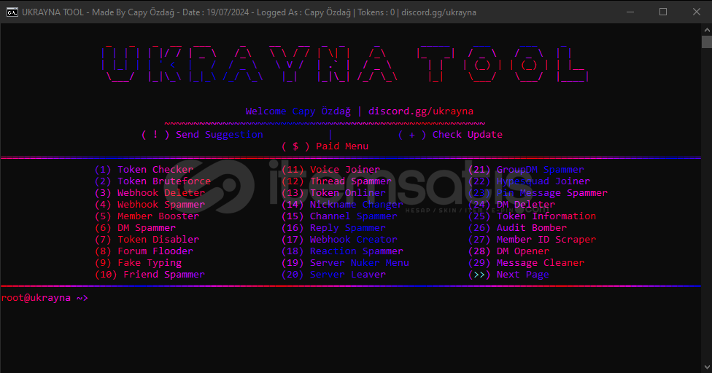The height and width of the screenshot is (373, 712).
Task: Click Channel Spammer in the list
Action: click(x=339, y=216)
